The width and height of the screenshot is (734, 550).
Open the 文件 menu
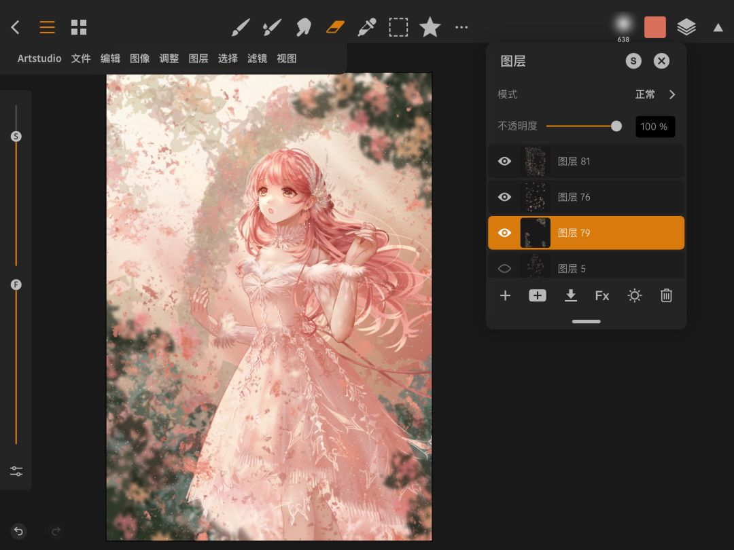81,58
